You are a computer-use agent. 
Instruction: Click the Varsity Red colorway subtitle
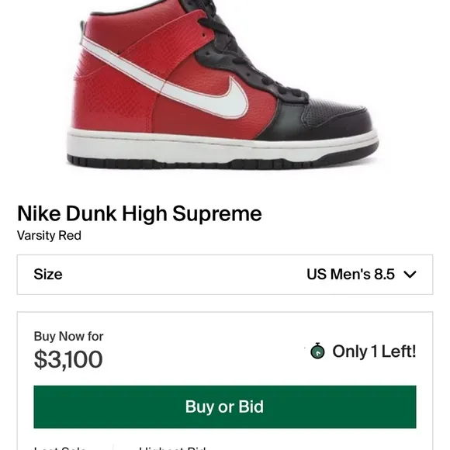[x=49, y=235]
